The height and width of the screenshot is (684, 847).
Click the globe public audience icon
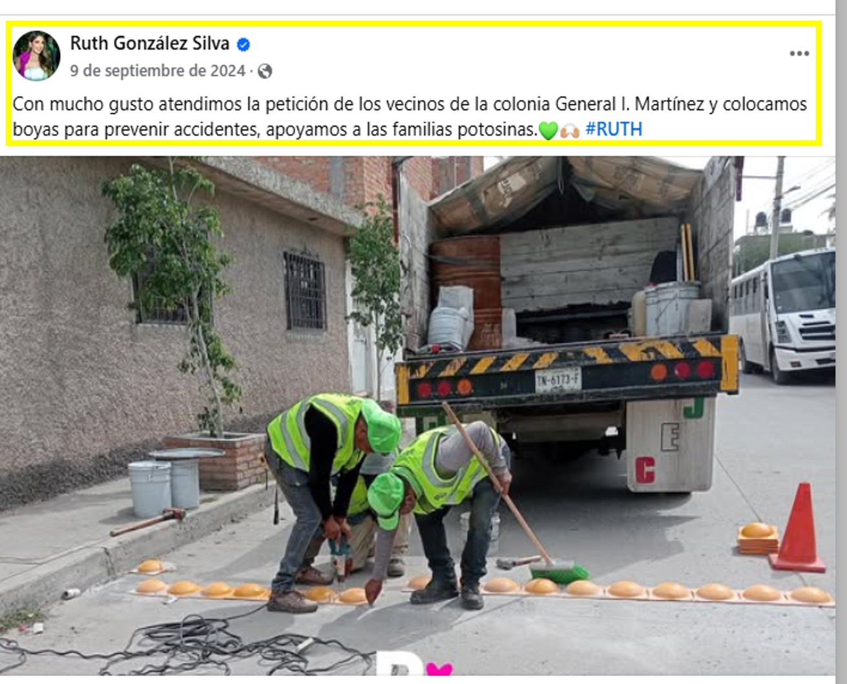click(265, 71)
